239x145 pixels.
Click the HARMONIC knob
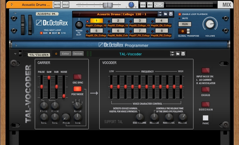169,117
